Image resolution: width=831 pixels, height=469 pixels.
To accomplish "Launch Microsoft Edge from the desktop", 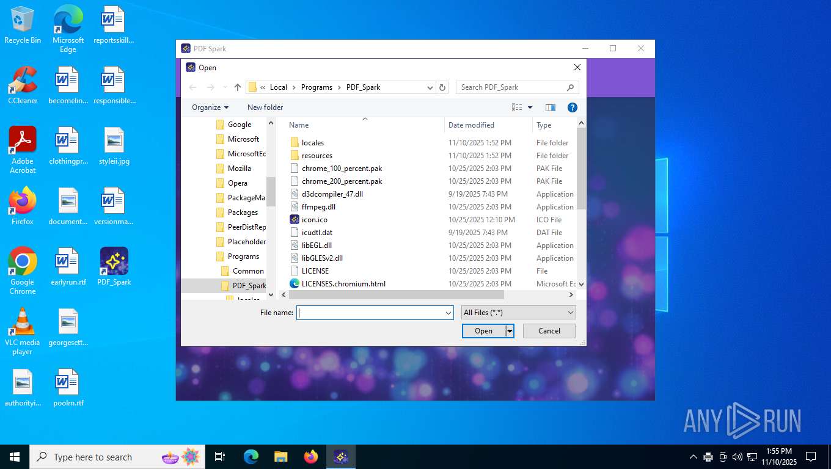I will coord(68,29).
